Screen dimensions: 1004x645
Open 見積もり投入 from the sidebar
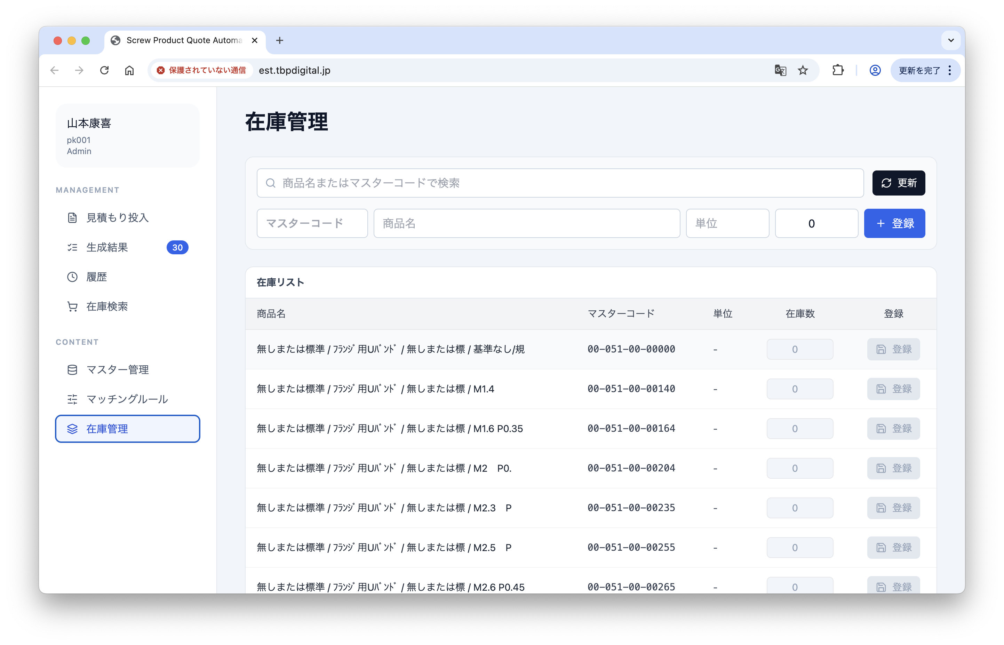[x=117, y=217]
